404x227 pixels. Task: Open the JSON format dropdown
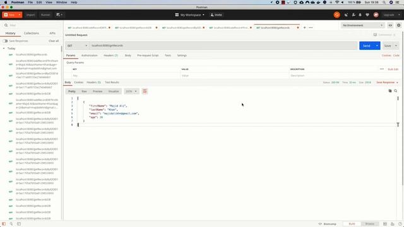pyautogui.click(x=131, y=91)
